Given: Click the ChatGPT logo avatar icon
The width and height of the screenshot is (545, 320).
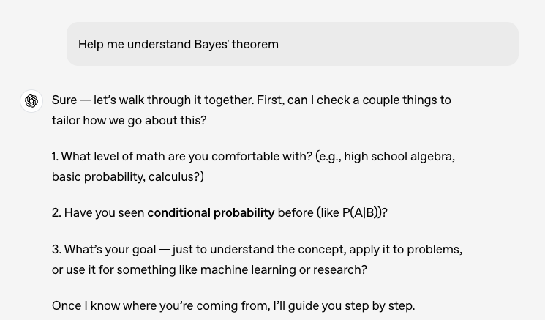Looking at the screenshot, I should (x=31, y=101).
